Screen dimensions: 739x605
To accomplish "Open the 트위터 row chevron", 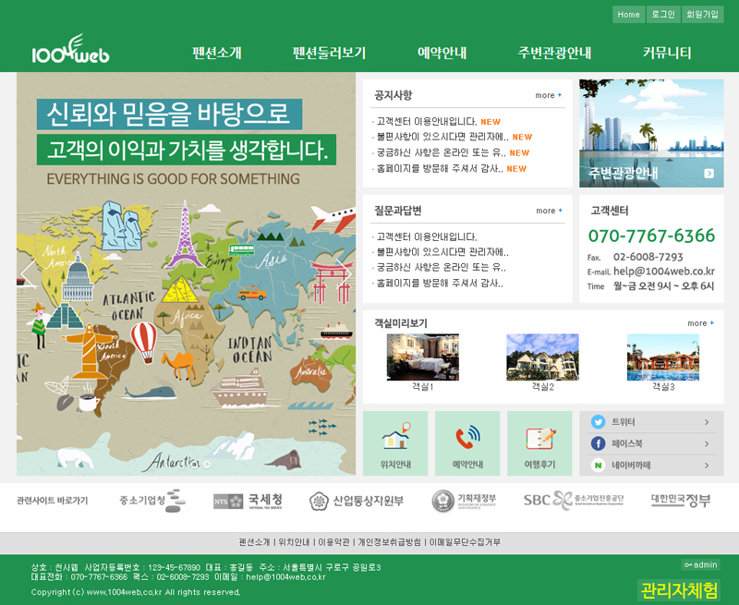I will [x=707, y=422].
